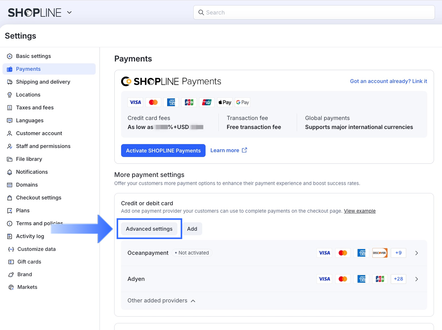This screenshot has height=330, width=442.
Task: Click the Payments wallet icon
Action: (10, 69)
